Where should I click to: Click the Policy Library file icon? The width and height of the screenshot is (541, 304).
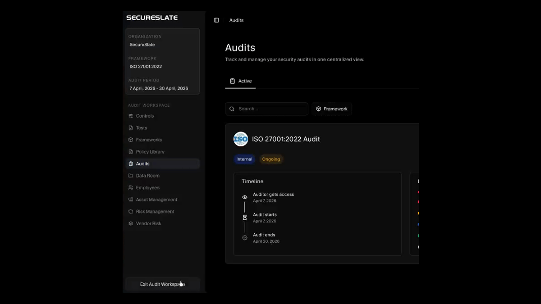pos(131,152)
